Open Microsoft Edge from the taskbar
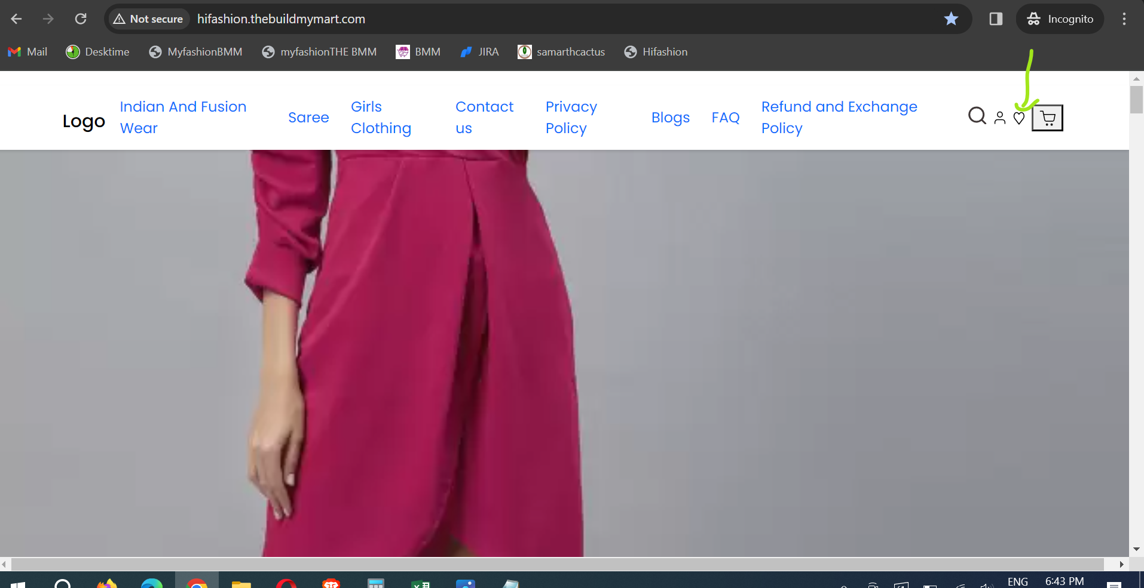 click(x=152, y=583)
